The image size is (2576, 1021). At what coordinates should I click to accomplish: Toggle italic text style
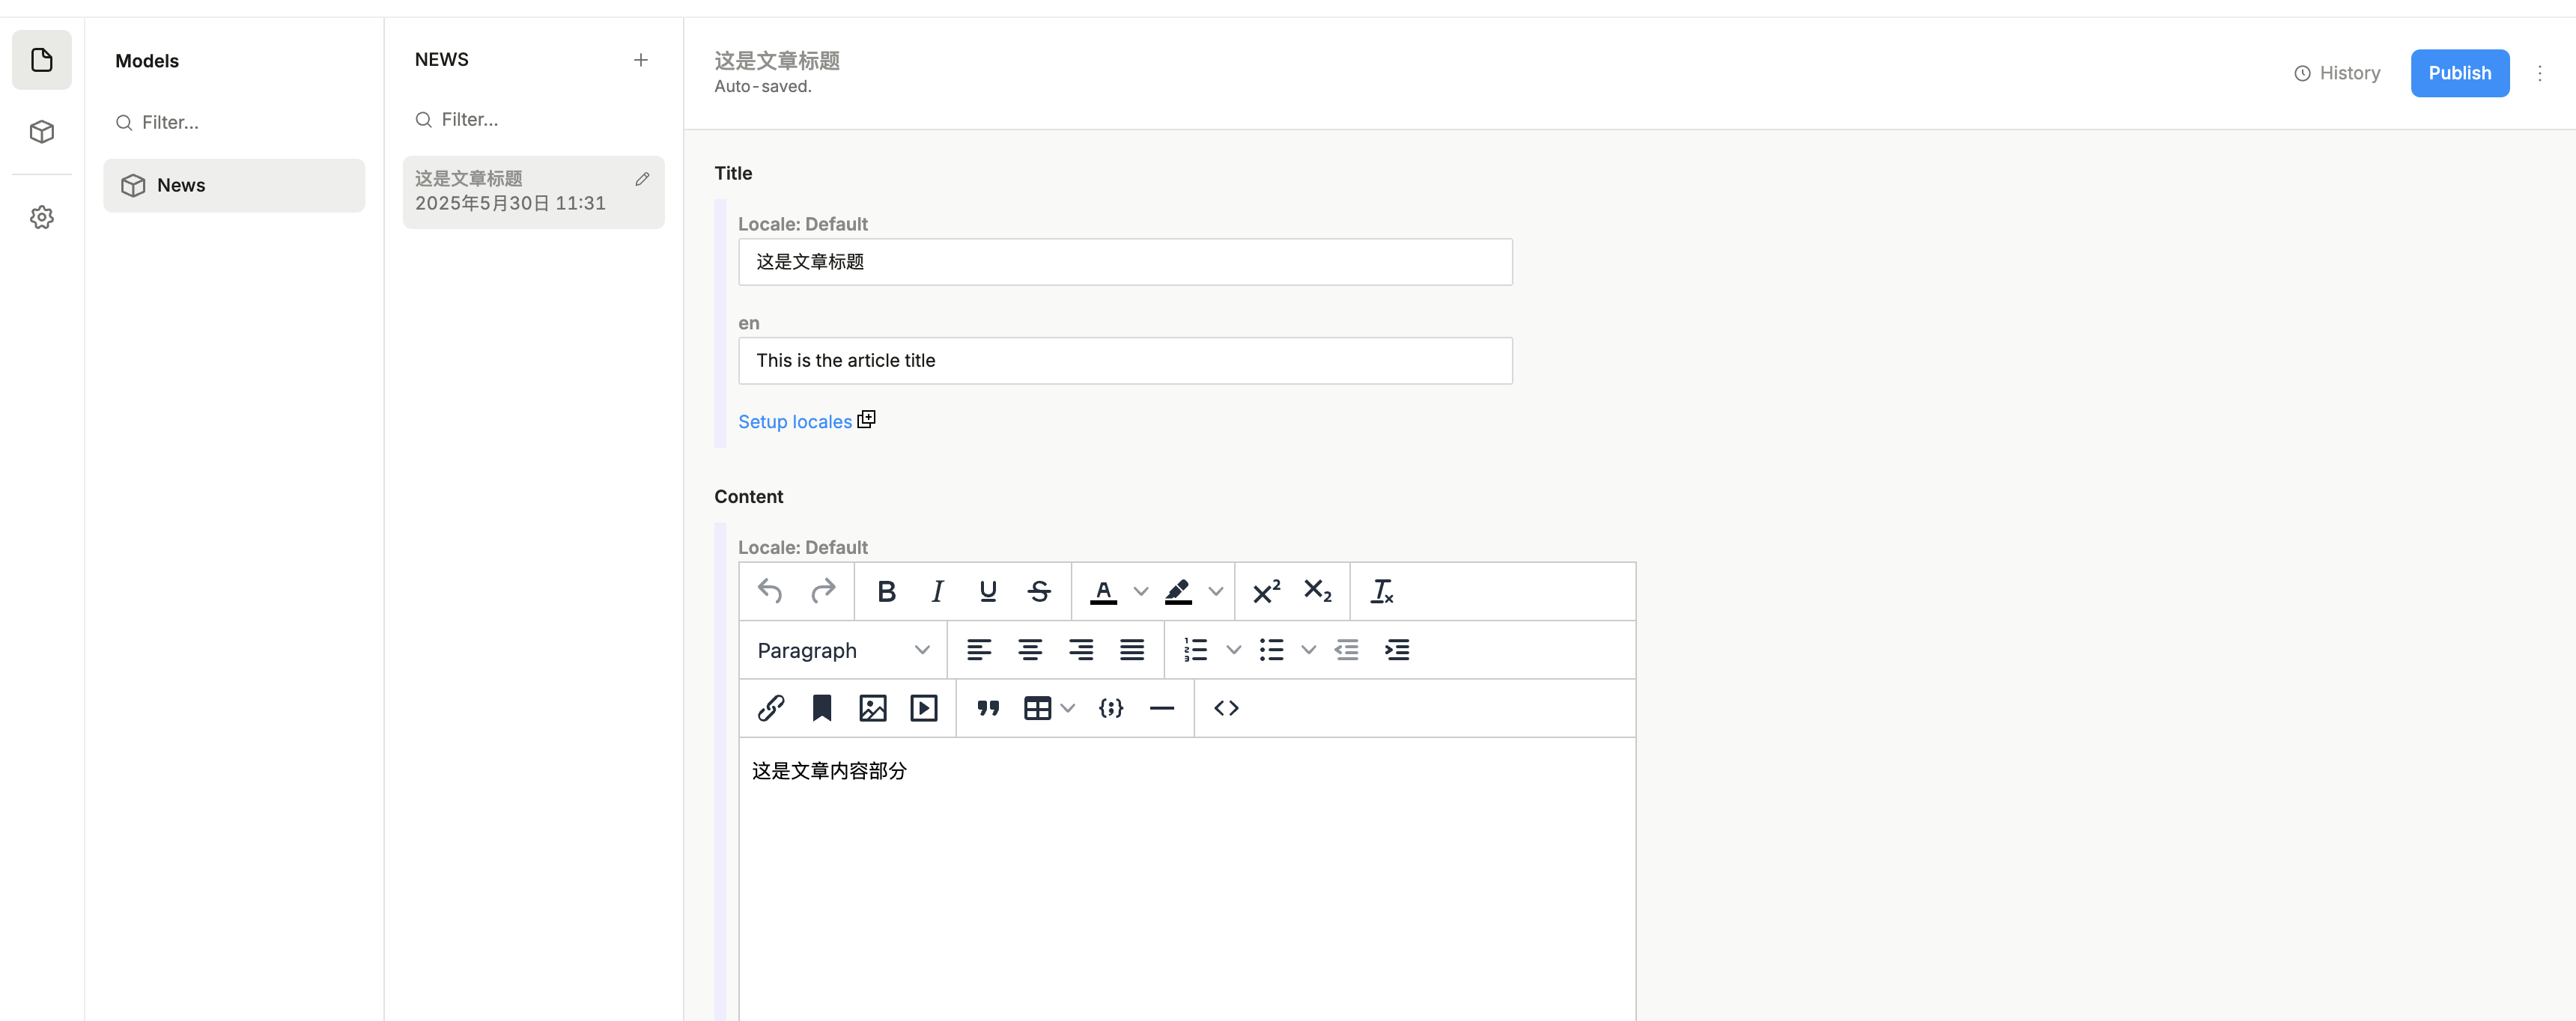tap(937, 591)
